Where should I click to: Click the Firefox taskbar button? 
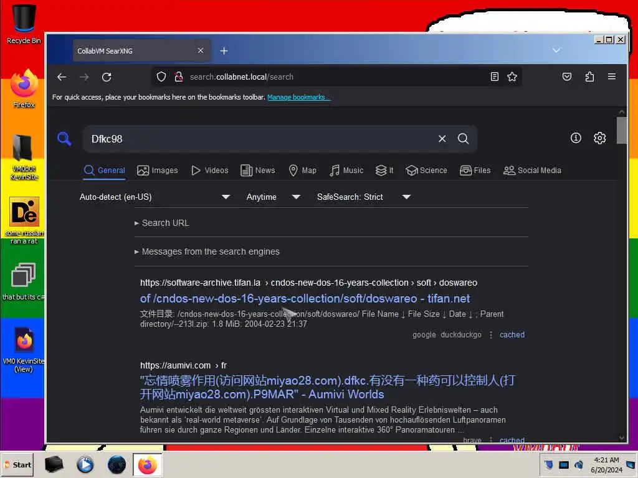click(x=147, y=464)
